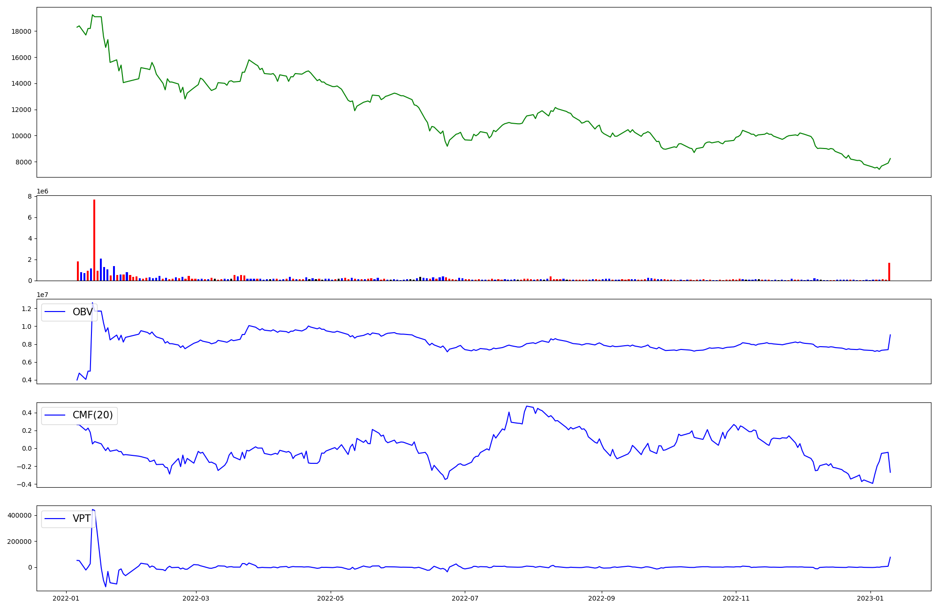Click the 400000 tick on VPT axis

point(20,515)
